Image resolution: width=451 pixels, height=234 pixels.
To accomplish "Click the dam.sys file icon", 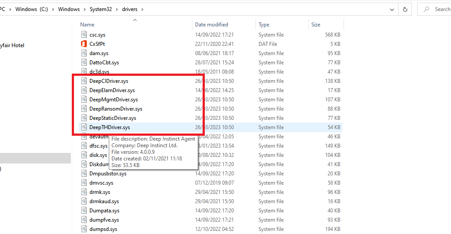I will (84, 53).
